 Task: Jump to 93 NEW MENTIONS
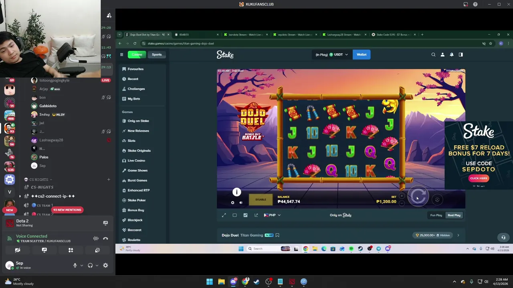[67, 210]
